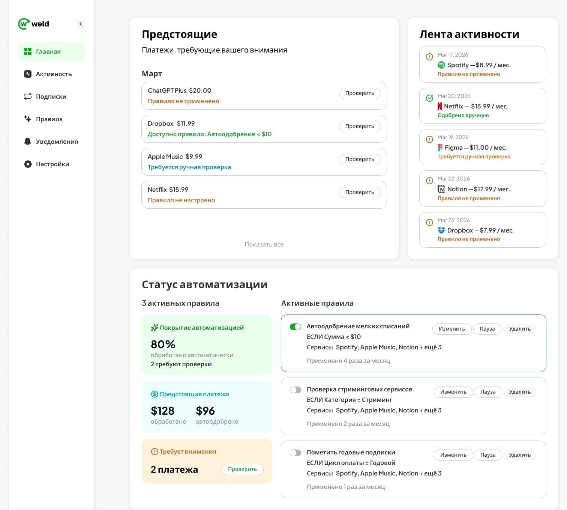
Task: Open the Mar 23 Dropbox $7.99 activity card
Action: click(483, 230)
